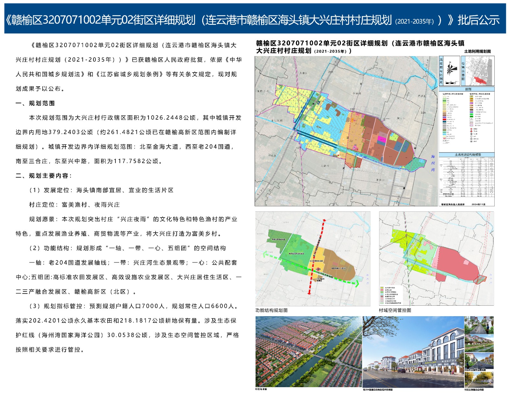This screenshot has width=510, height=405.
Task: Open the 功能结构规划图 map image
Action: 313,259
